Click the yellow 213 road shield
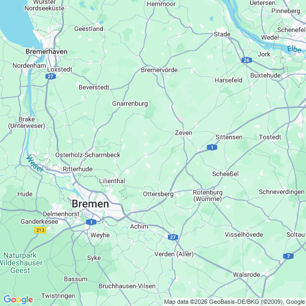 pos(40,230)
